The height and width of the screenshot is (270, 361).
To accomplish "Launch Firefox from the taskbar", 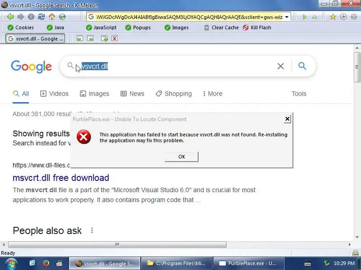I will tap(46, 263).
